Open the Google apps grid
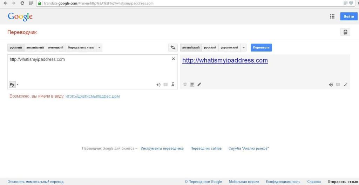359x185 pixels. tap(332, 16)
